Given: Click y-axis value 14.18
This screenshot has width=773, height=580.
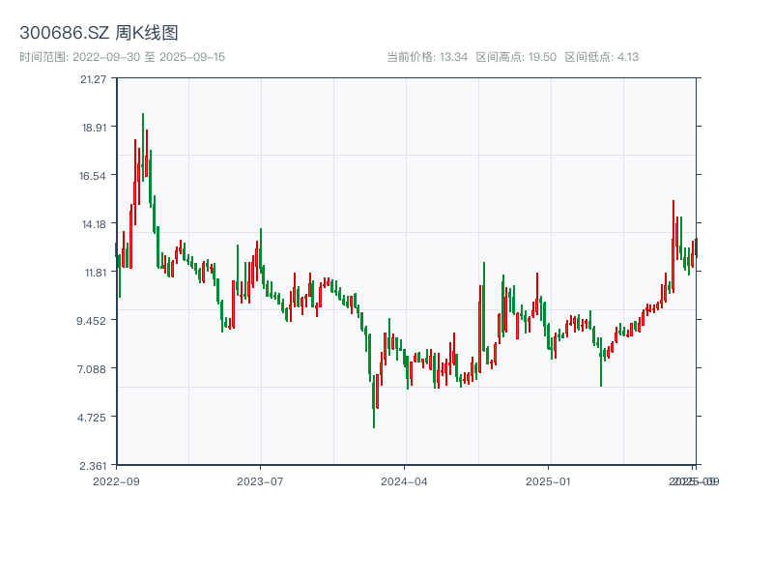Looking at the screenshot, I should 94,224.
